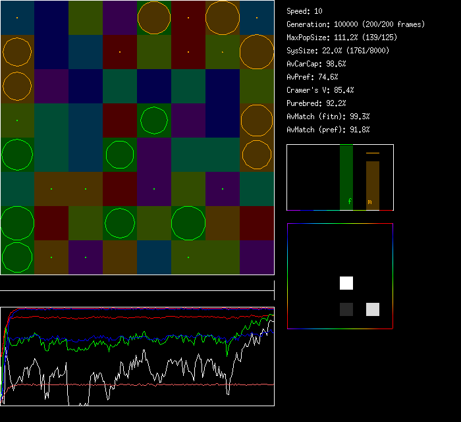461x422 pixels.
Task: Click the 'AvMatch (pref)' statistic
Action: (x=328, y=130)
